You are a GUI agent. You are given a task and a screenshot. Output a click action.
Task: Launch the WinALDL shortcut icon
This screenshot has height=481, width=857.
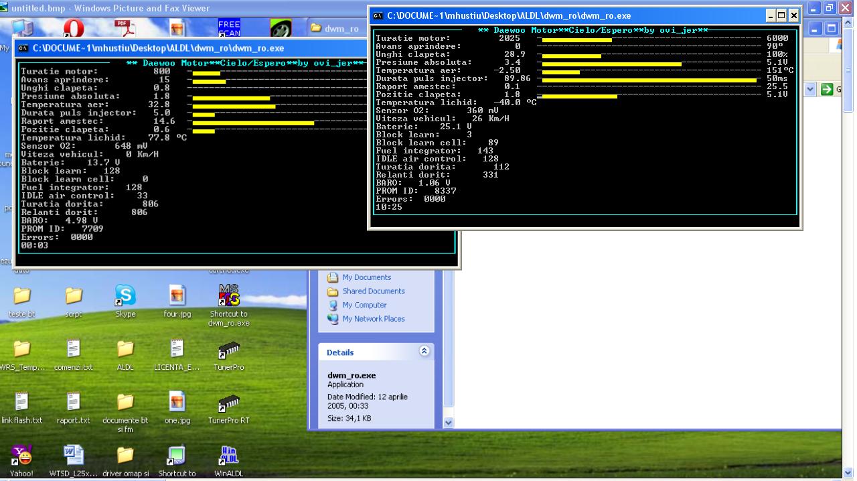coord(228,456)
